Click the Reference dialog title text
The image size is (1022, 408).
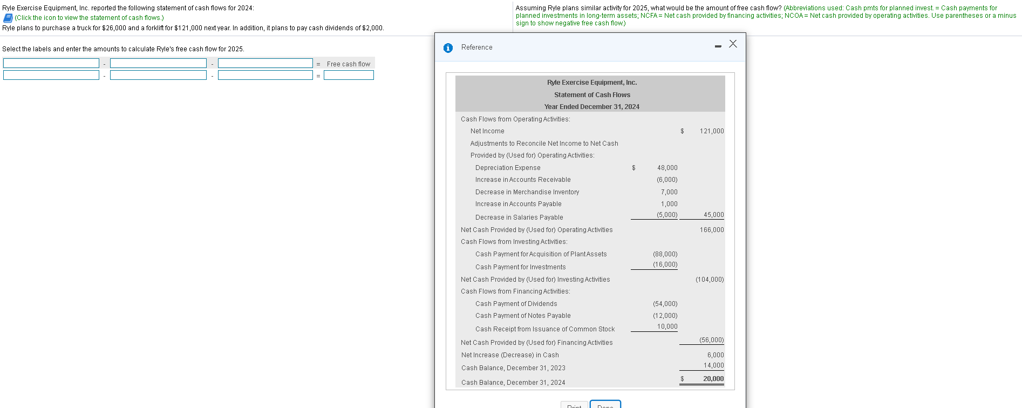point(477,47)
